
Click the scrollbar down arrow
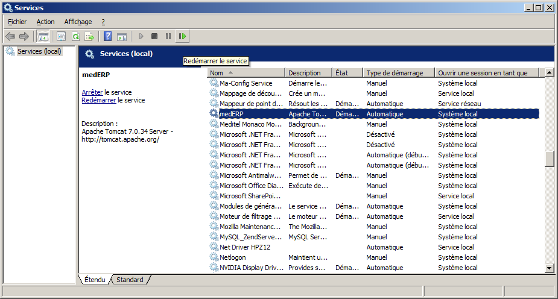pos(549,268)
